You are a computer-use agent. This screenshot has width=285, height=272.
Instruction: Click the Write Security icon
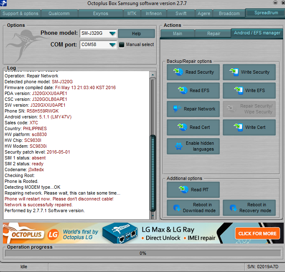(x=234, y=72)
